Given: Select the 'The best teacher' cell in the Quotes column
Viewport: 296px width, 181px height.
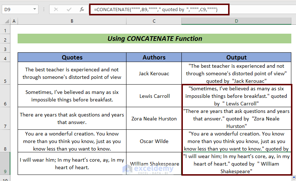Looking at the screenshot, I should tap(72, 73).
